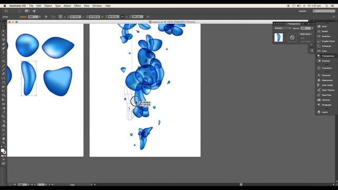338x190 pixels.
Task: Click the Go to Bridge icon
Action: (x=20, y=11)
